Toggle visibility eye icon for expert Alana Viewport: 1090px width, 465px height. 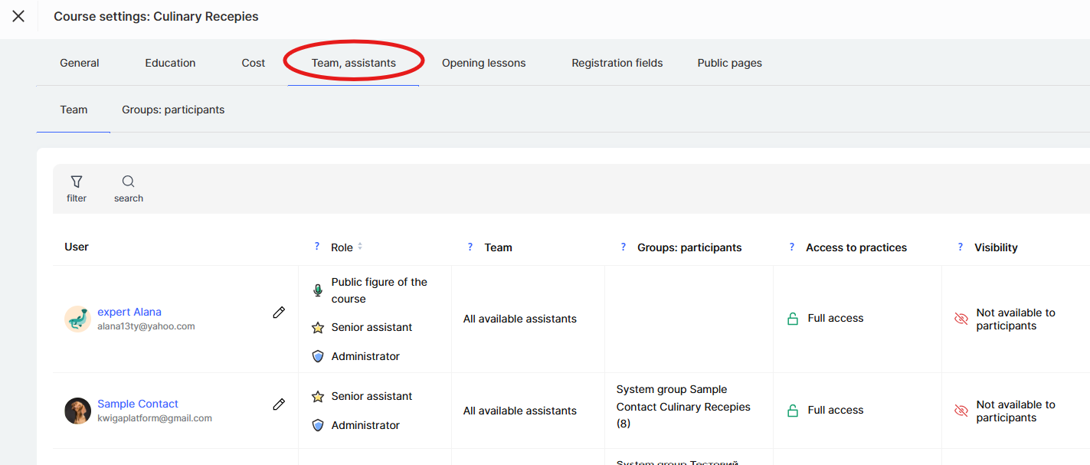click(961, 319)
